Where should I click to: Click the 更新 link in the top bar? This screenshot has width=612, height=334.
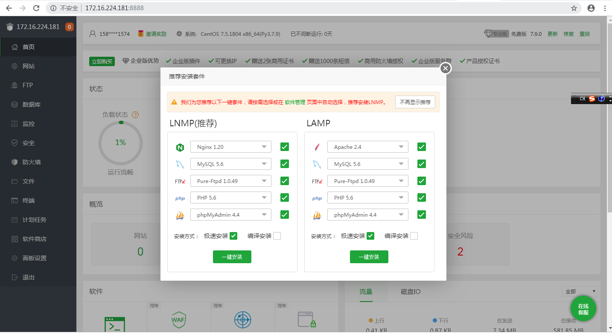(x=553, y=34)
